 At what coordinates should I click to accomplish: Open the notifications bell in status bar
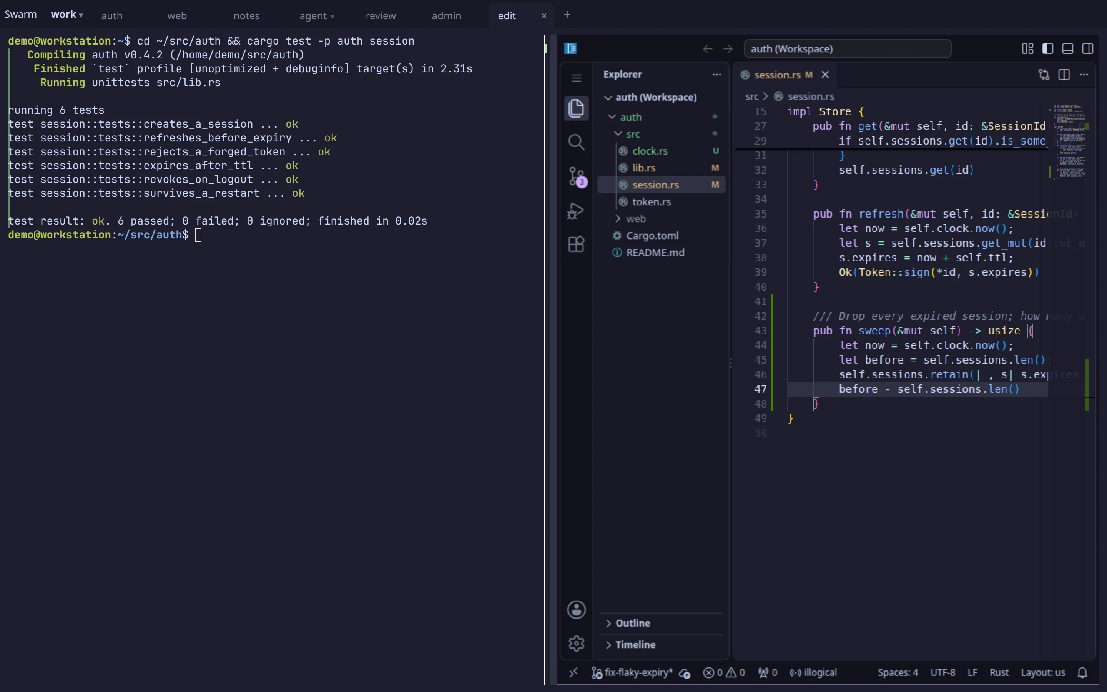pyautogui.click(x=1082, y=672)
